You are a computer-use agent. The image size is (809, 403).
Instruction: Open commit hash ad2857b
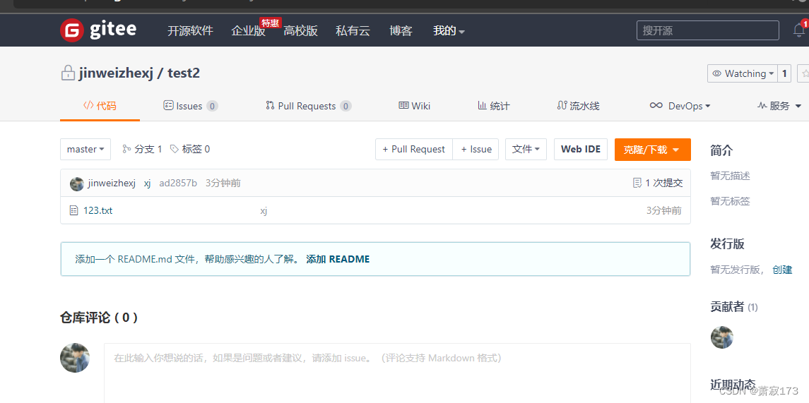tap(178, 184)
